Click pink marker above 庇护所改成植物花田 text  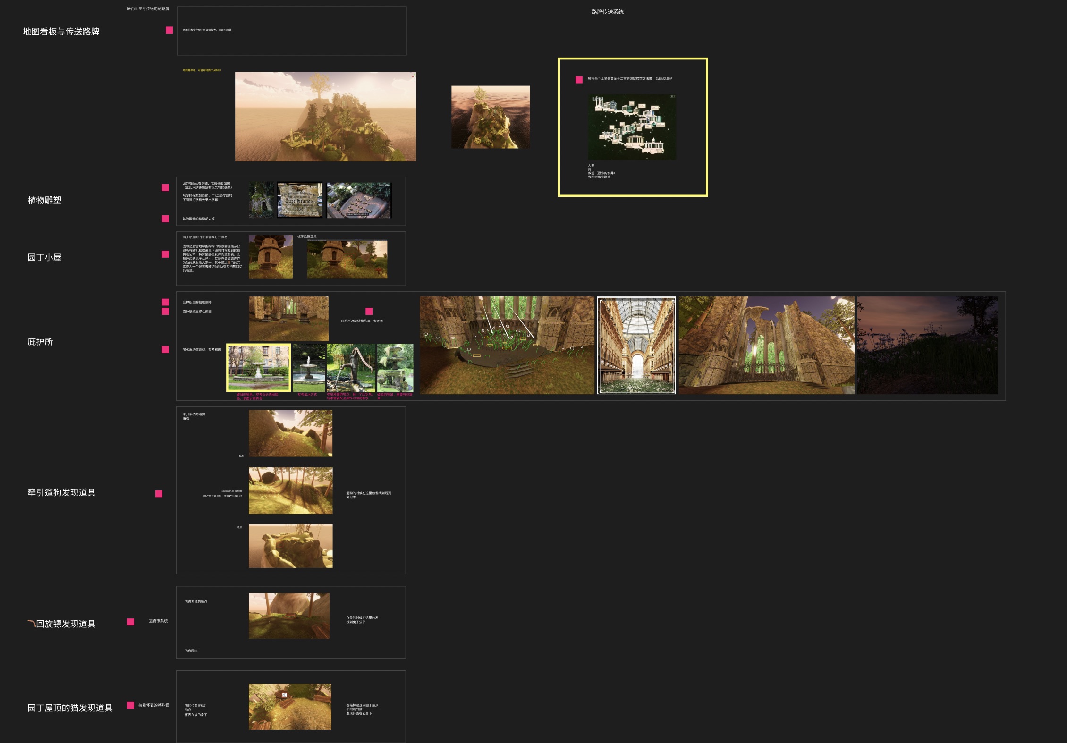369,311
